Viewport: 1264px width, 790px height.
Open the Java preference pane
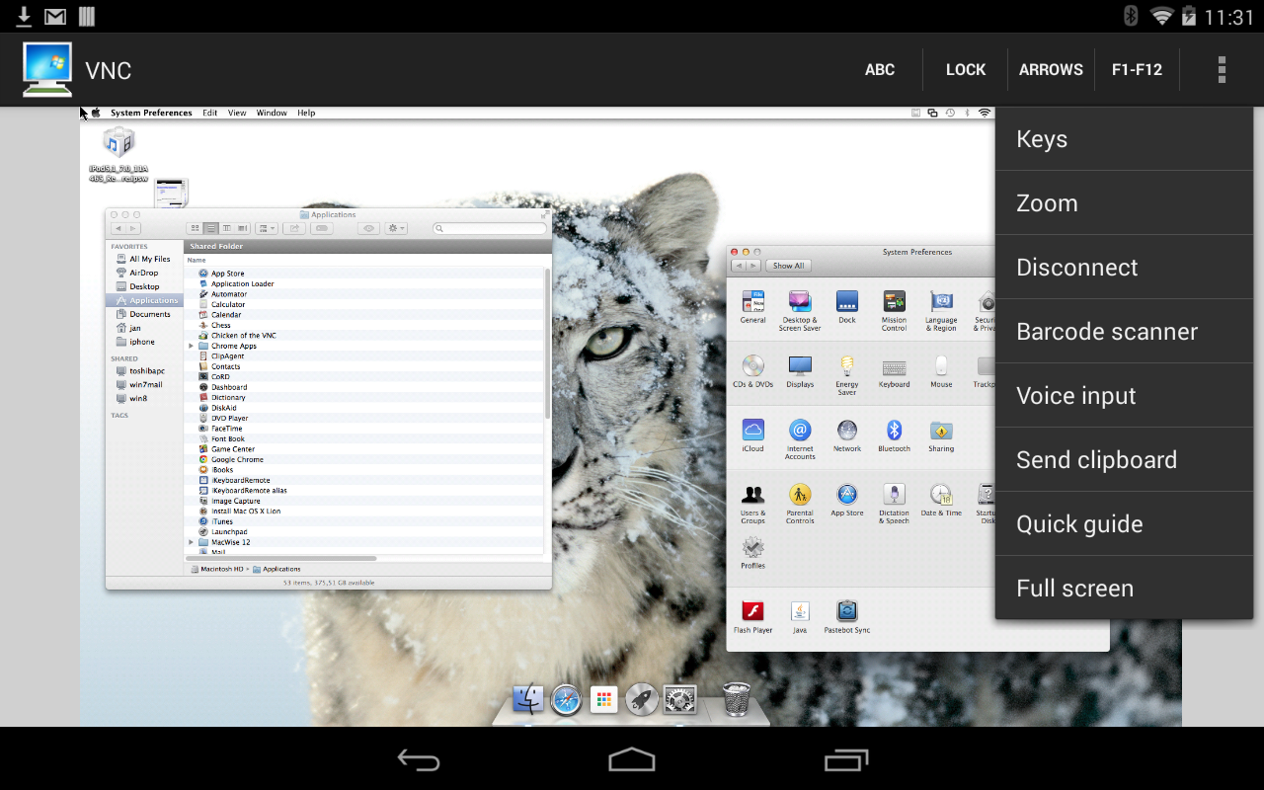click(x=800, y=616)
